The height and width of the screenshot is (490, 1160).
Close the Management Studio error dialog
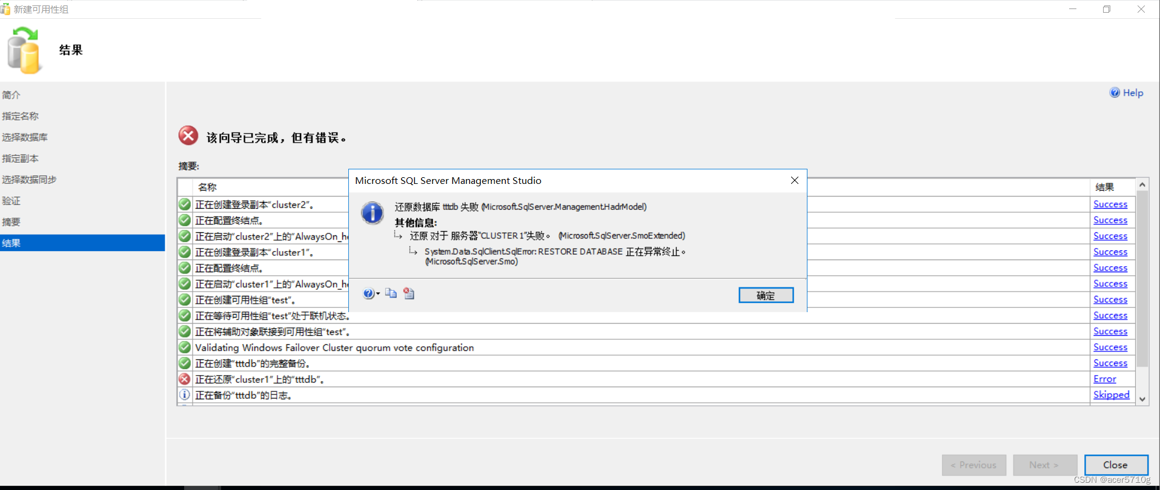[x=794, y=180]
